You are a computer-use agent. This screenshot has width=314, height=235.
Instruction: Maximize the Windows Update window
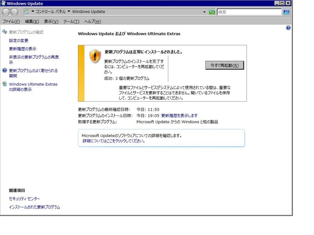[x=282, y=3]
